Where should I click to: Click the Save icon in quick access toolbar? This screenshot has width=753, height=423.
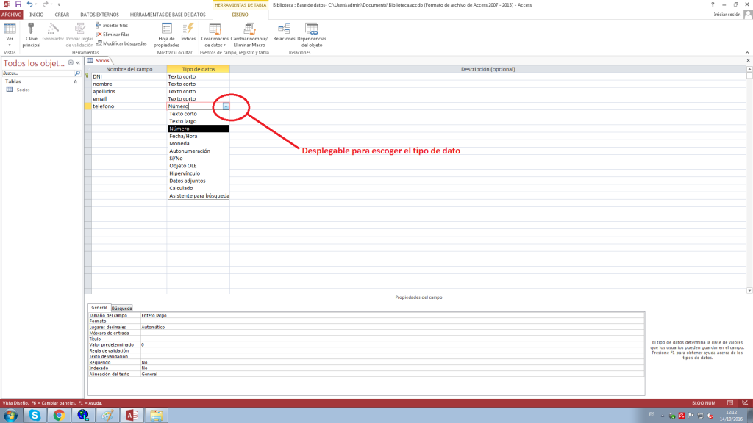pyautogui.click(x=18, y=4)
